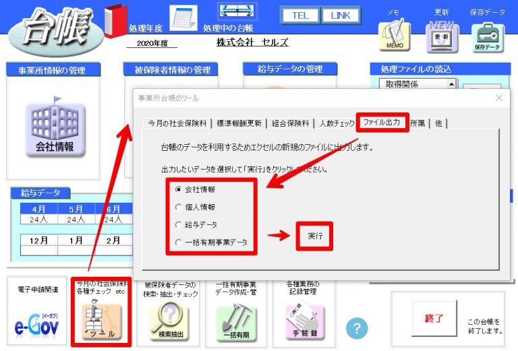Click the TEL button

click(300, 15)
